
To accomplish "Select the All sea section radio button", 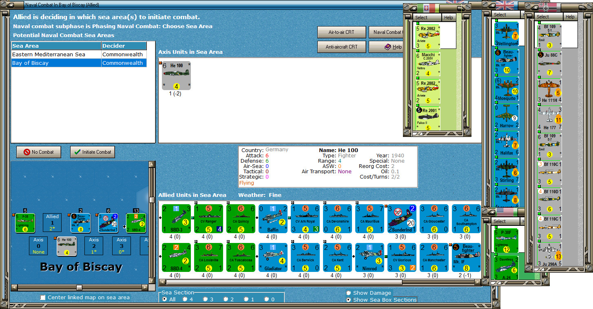I will [x=164, y=299].
